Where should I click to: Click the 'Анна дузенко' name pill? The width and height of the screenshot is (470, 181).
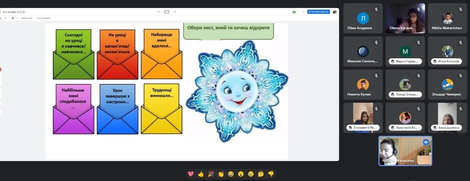tap(447, 128)
